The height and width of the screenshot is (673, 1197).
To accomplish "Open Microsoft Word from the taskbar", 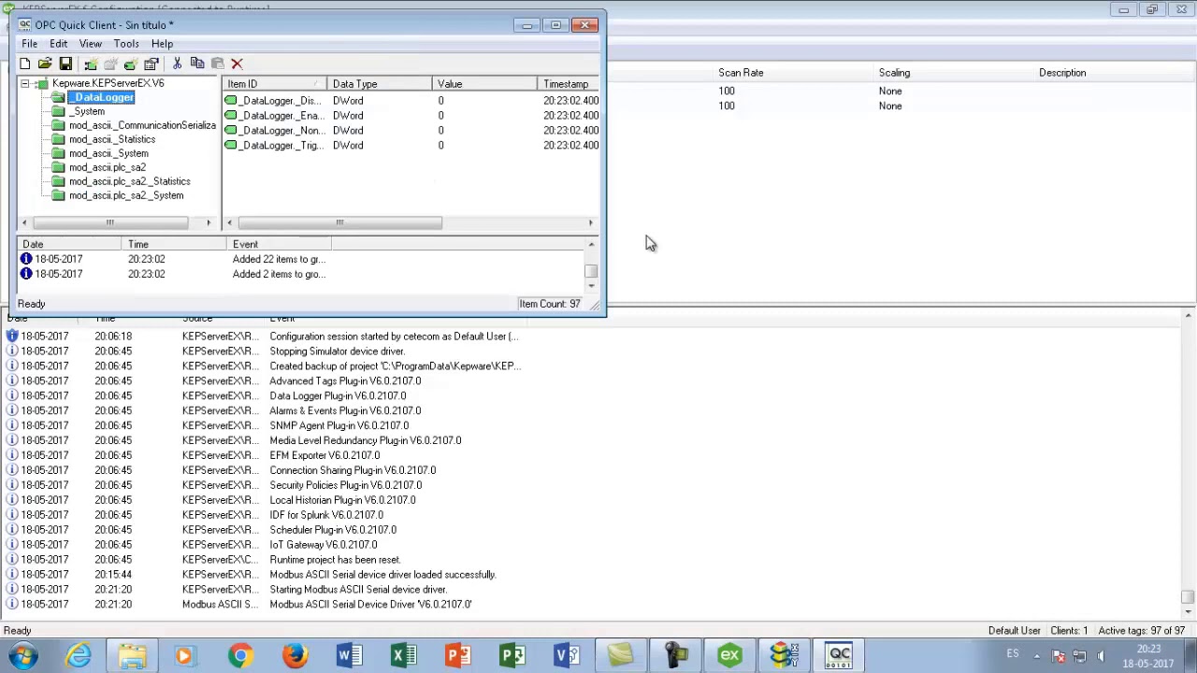I will (349, 655).
